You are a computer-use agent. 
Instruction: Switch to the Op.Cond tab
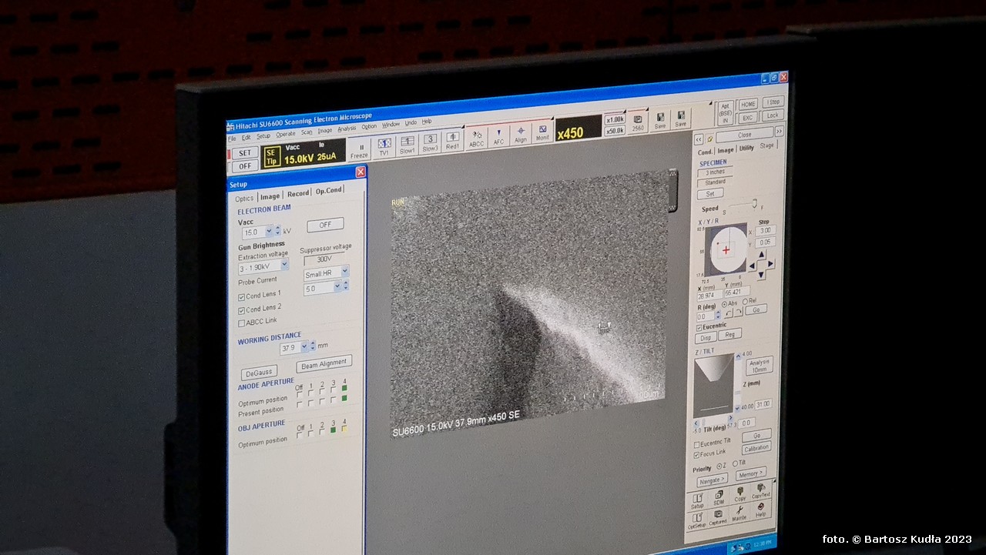[x=329, y=190]
